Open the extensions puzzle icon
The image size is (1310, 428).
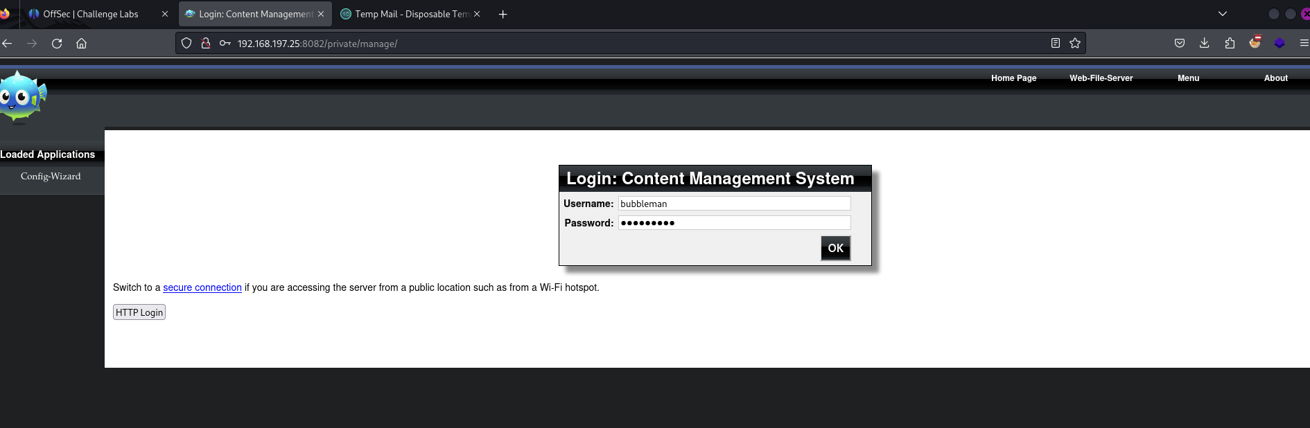[x=1230, y=44]
